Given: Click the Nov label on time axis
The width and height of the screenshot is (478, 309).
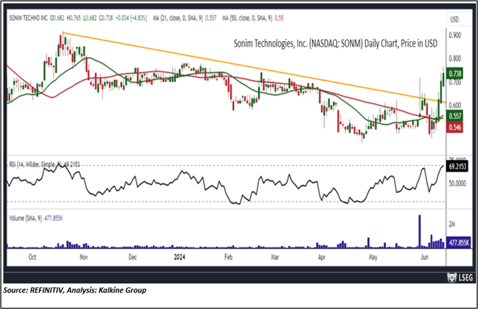Looking at the screenshot, I should (x=84, y=257).
